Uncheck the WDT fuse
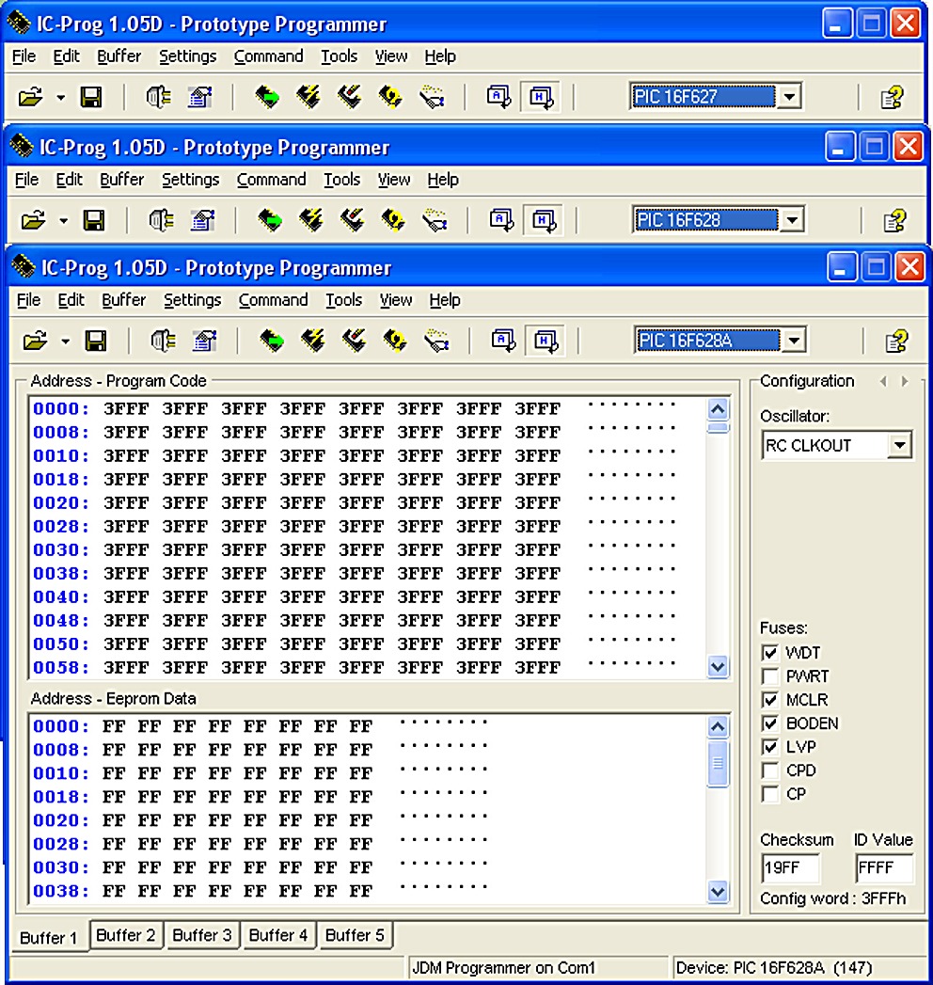The height and width of the screenshot is (985, 933). tap(769, 653)
